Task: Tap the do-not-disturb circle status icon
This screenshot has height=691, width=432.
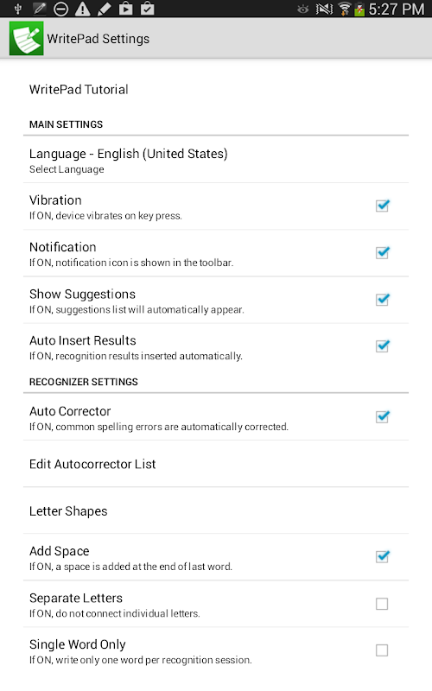Action: click(60, 9)
